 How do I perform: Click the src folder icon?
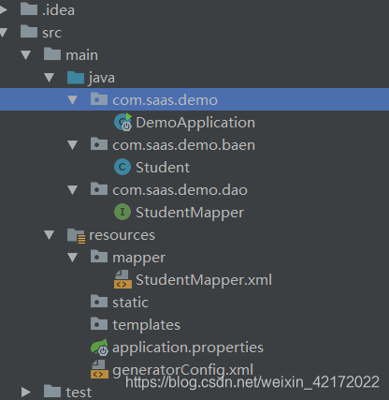pyautogui.click(x=29, y=31)
